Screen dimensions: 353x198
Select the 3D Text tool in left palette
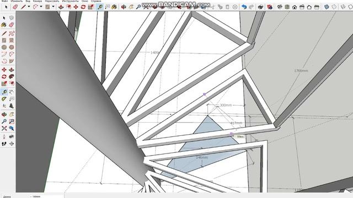(x=11, y=106)
